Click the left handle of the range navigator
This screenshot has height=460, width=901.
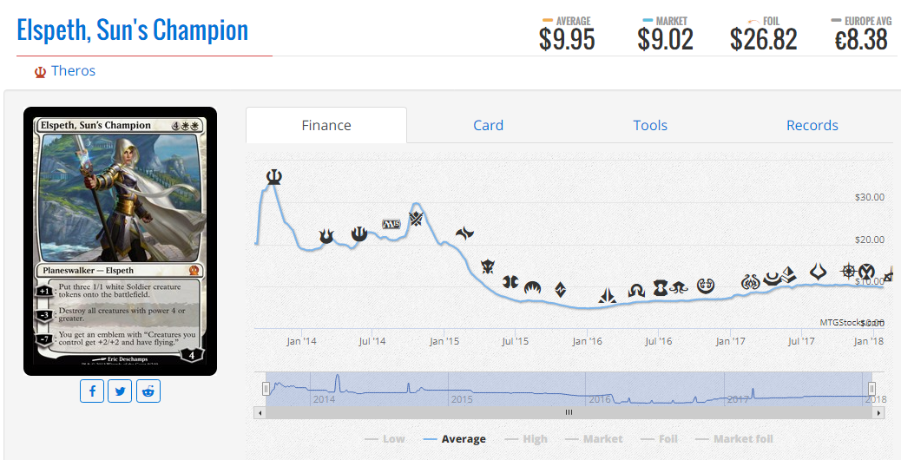click(266, 390)
